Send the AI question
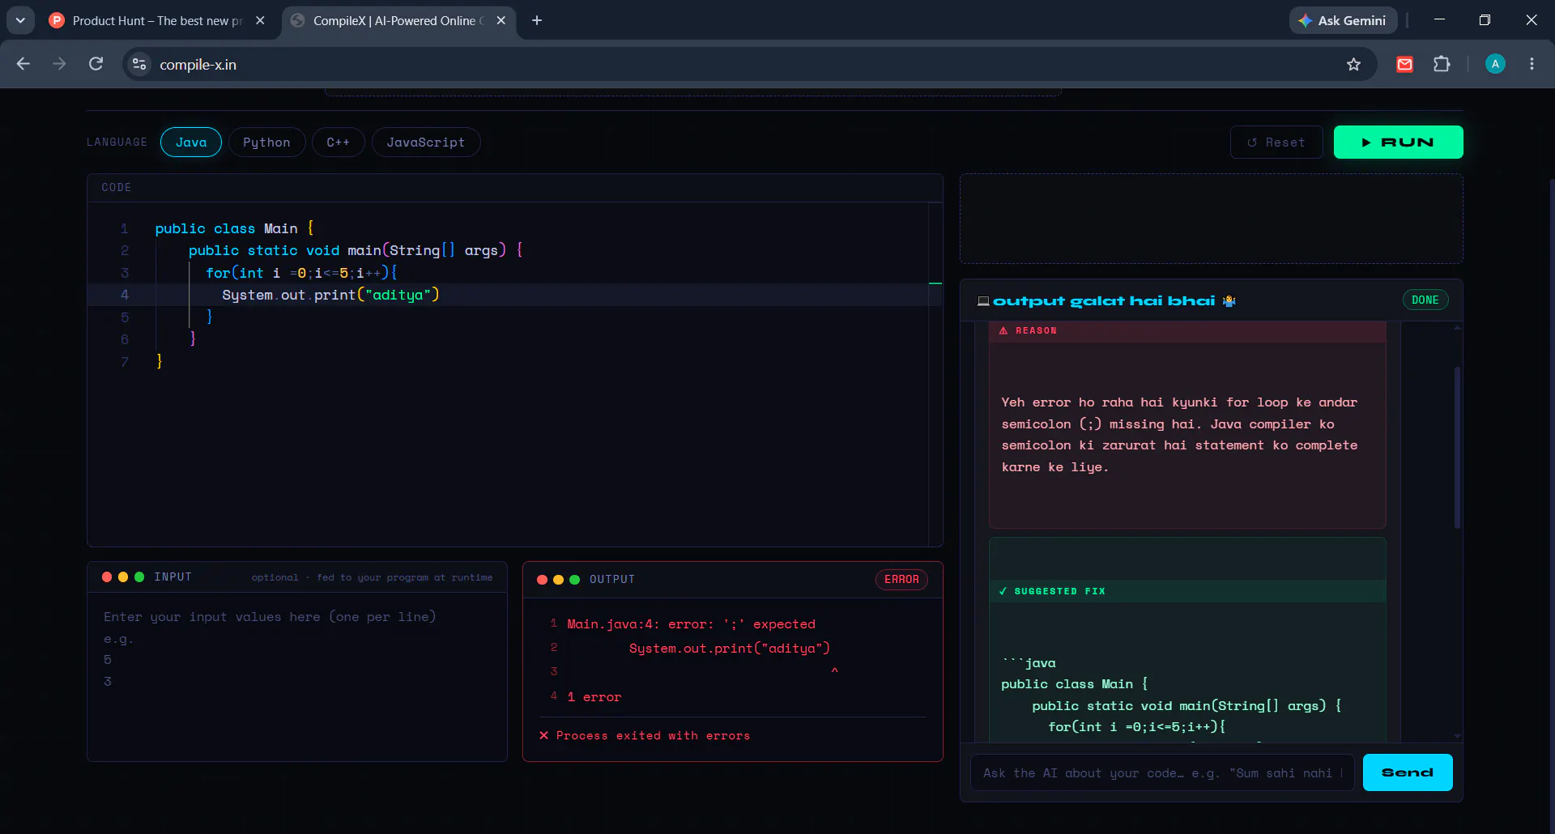 pos(1408,773)
